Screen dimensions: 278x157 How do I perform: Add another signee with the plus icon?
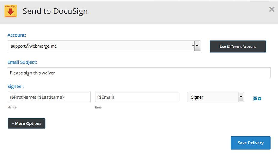coord(260,99)
